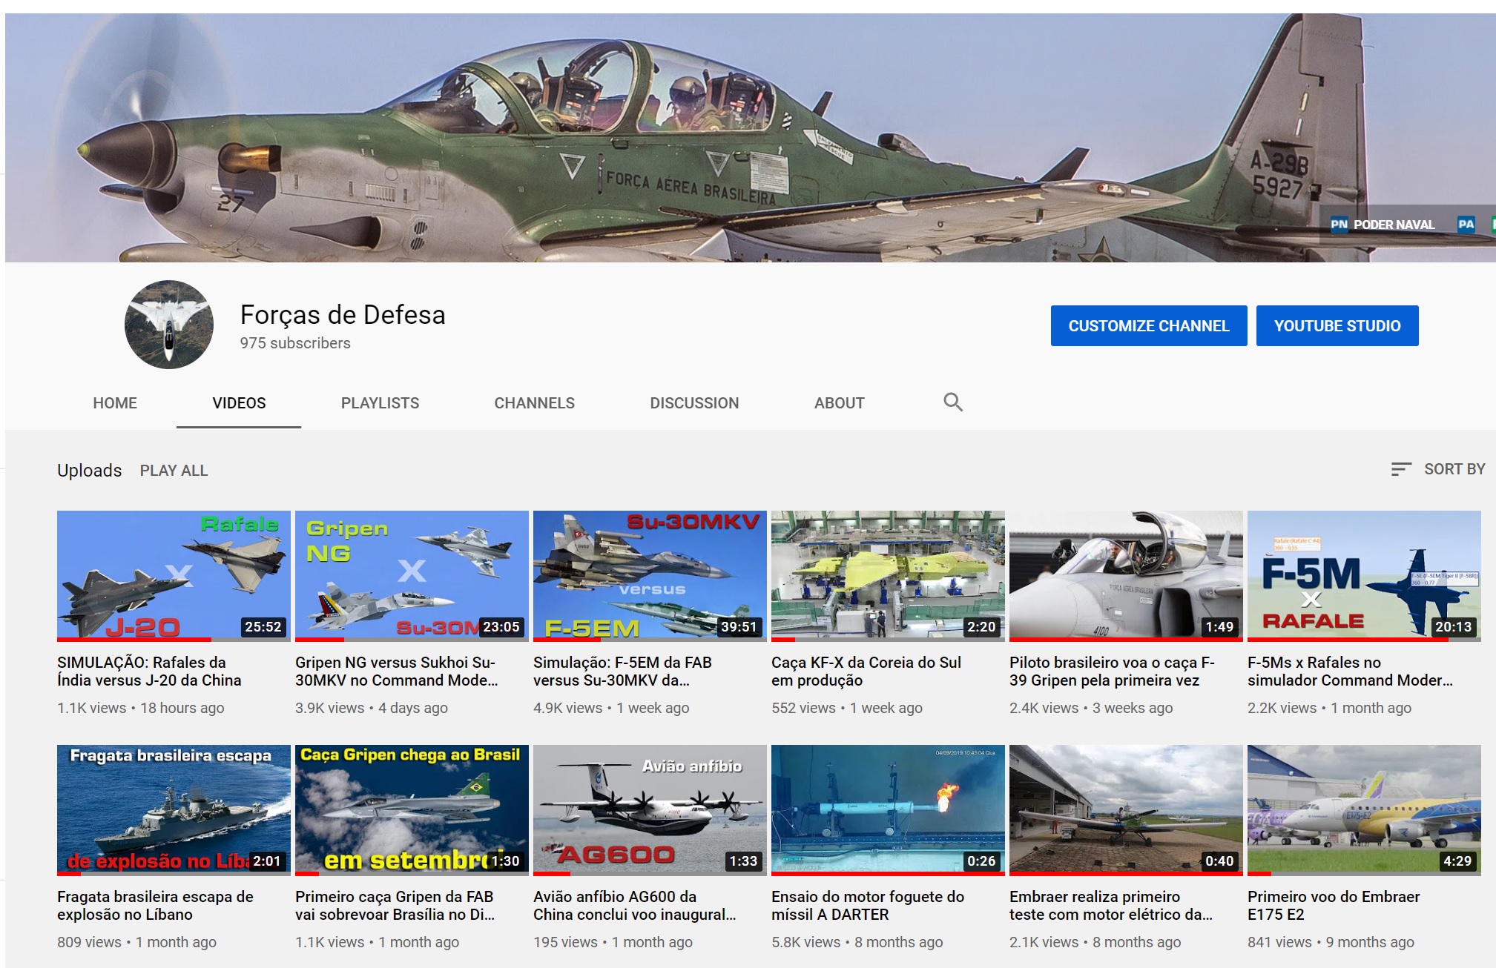Open Su-30MKV versus F-5EM thumbnail
Image resolution: width=1496 pixels, height=968 pixels.
650,576
